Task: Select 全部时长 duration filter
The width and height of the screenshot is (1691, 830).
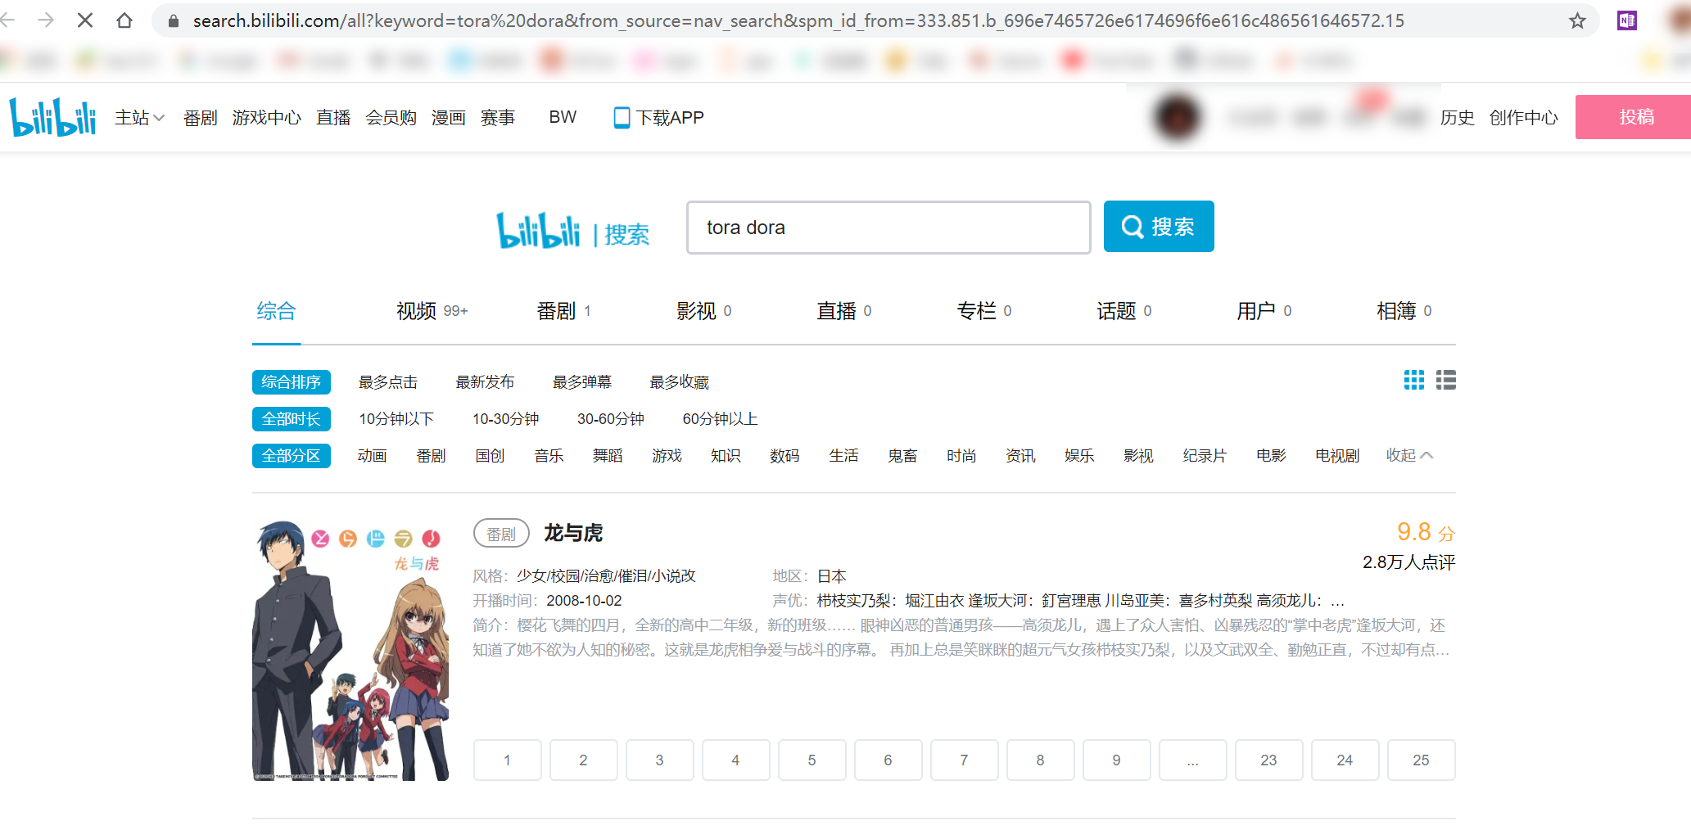Action: coord(292,419)
